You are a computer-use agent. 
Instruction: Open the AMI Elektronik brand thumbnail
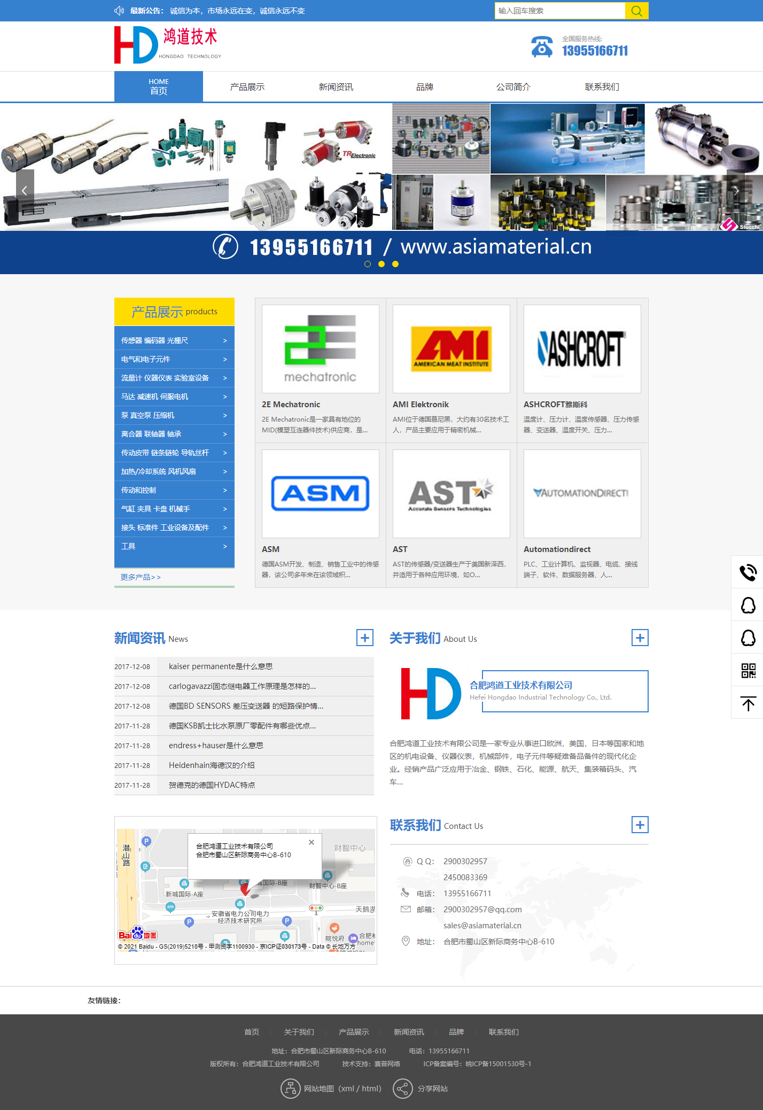point(451,349)
